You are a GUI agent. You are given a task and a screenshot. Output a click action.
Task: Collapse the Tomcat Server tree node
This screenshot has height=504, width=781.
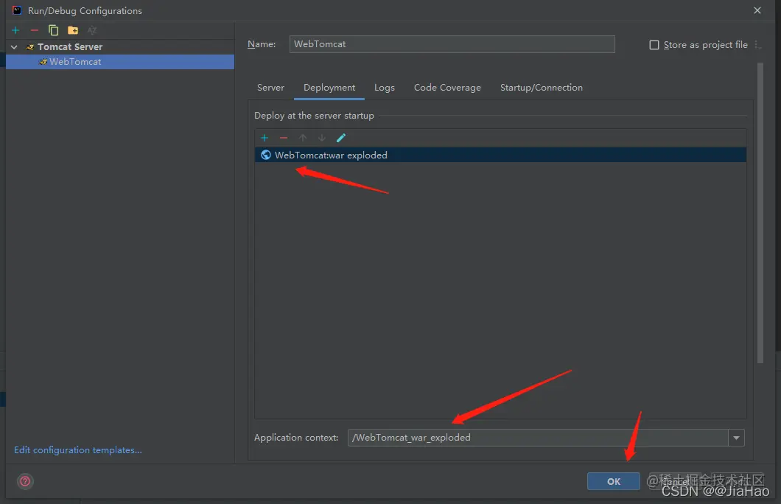[15, 47]
